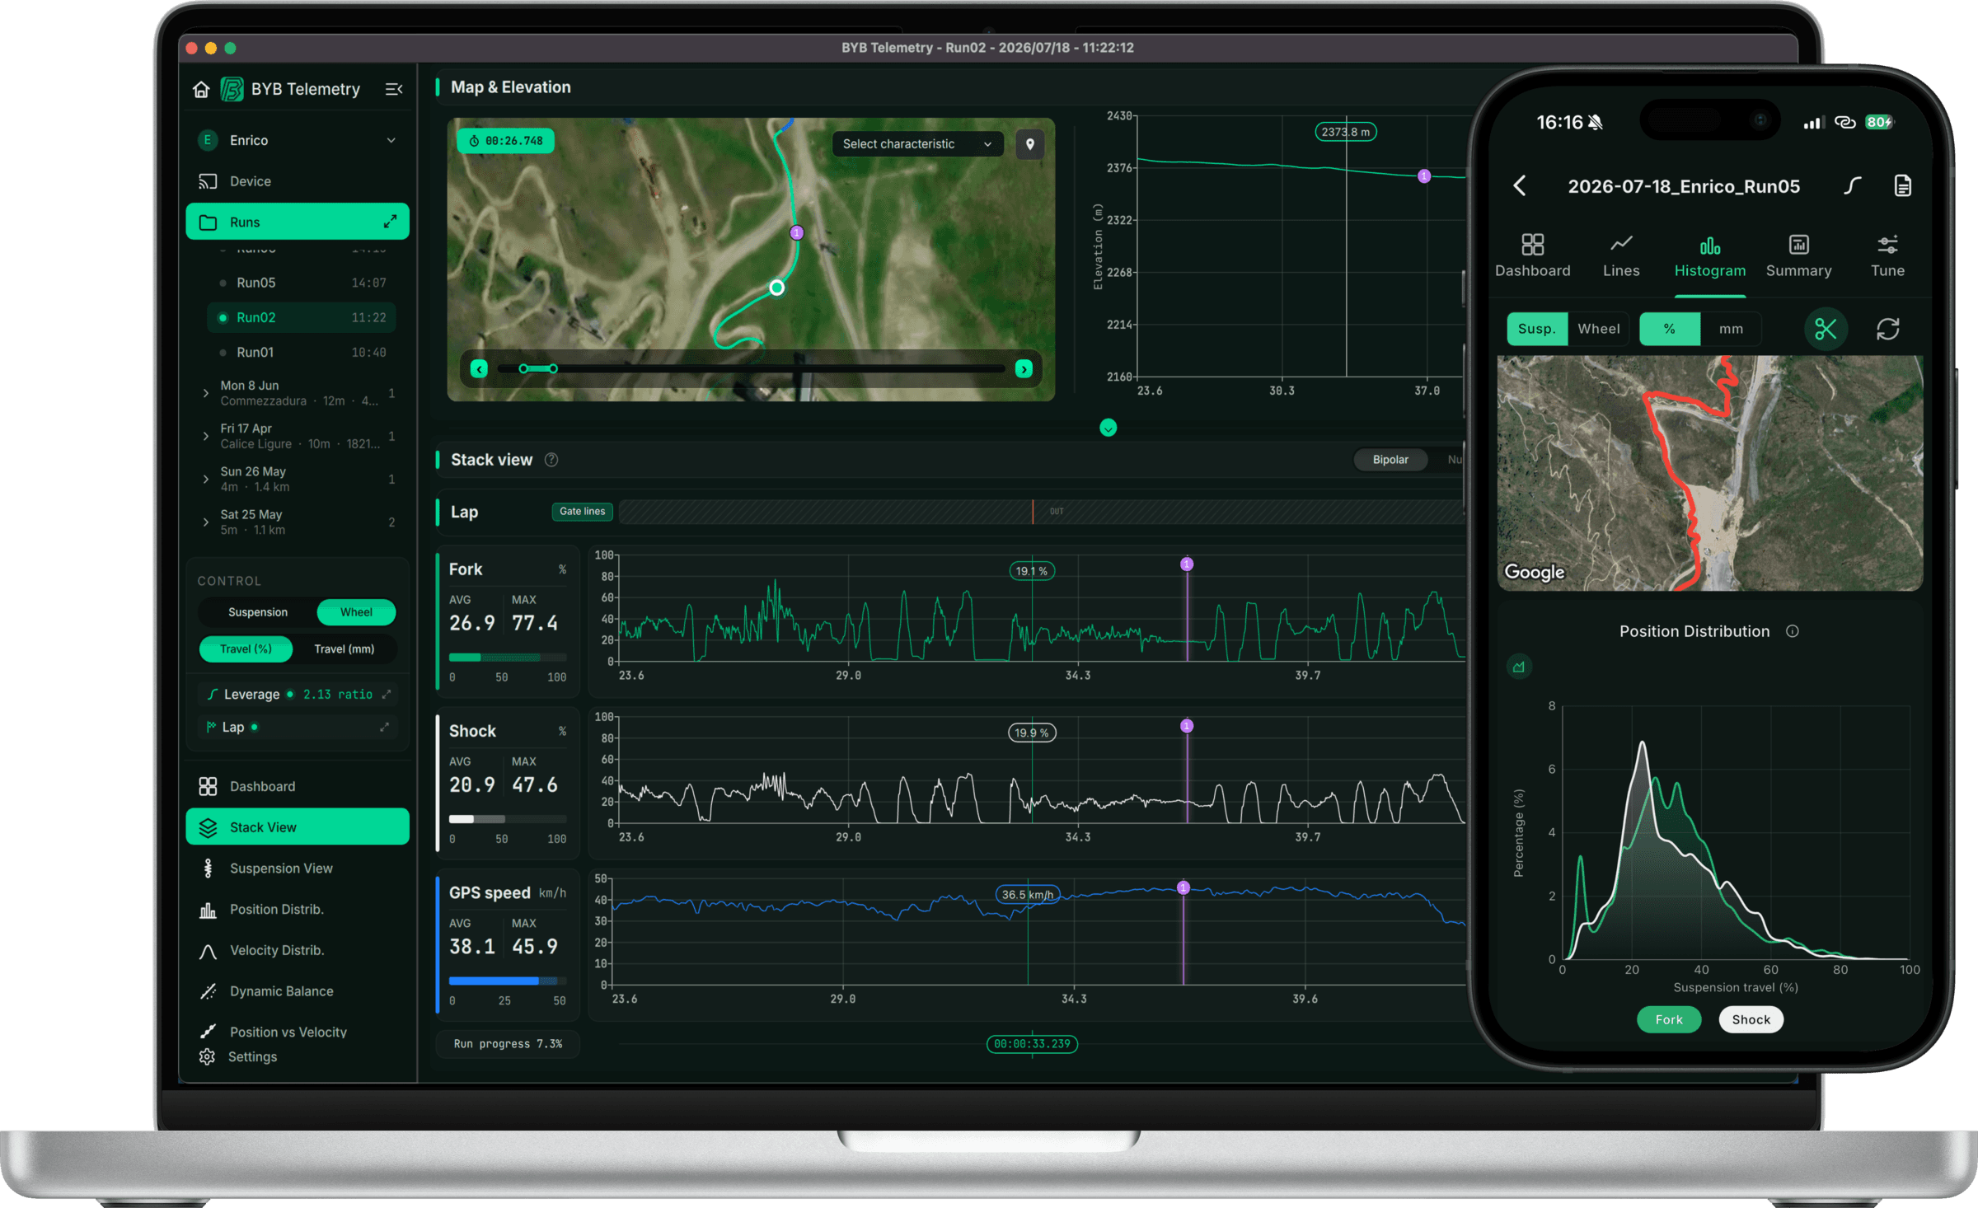
Task: Click the satellite map on phone
Action: [x=1710, y=473]
